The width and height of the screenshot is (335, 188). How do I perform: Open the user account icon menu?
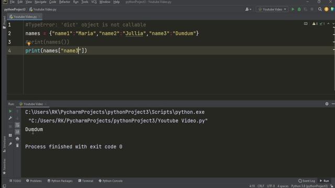(248, 9)
